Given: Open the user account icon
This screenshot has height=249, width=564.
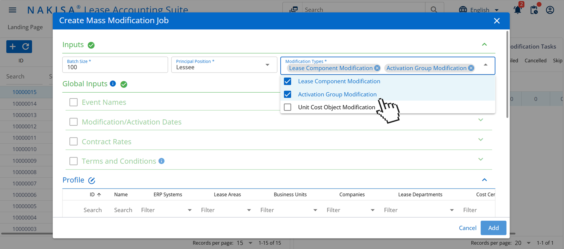Looking at the screenshot, I should pos(550,10).
